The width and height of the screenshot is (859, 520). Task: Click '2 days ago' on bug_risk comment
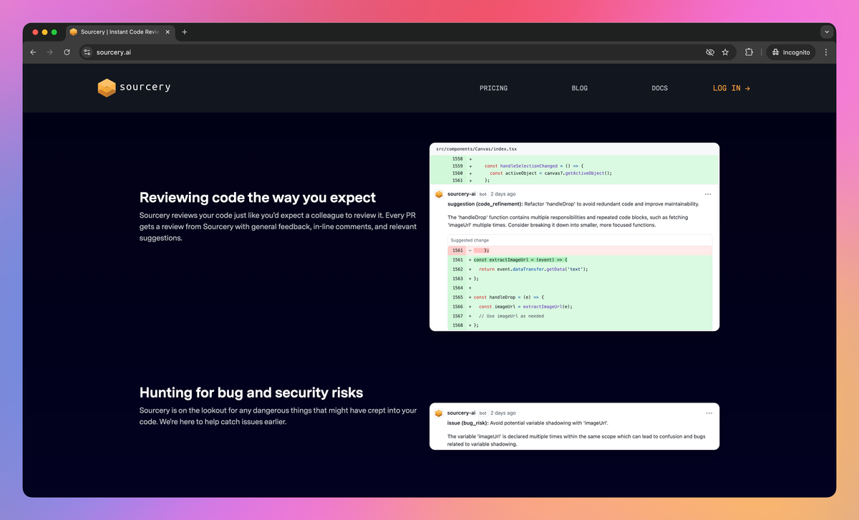[x=503, y=413]
